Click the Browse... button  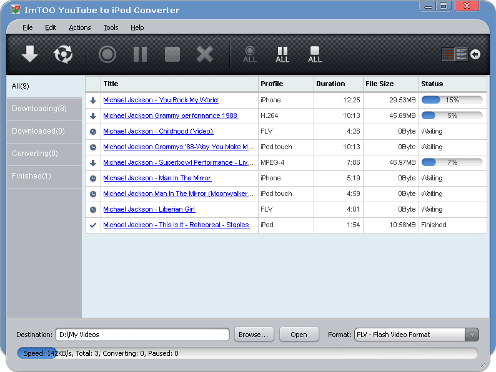[x=254, y=335]
